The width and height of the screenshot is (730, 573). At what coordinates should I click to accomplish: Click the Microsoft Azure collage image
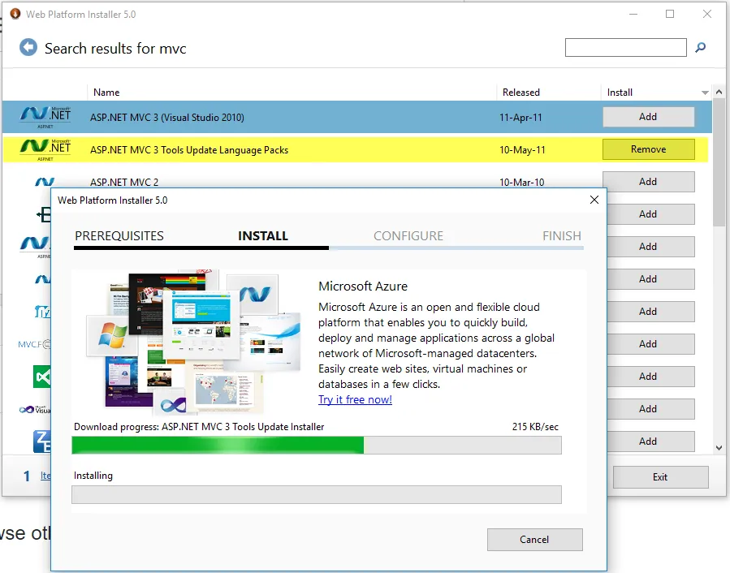click(x=194, y=342)
